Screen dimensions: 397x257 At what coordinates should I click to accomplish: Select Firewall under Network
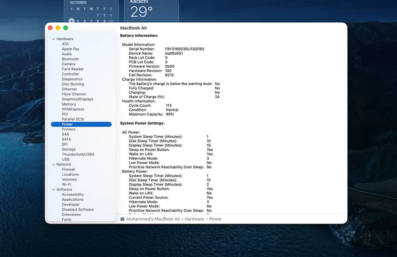pos(69,169)
